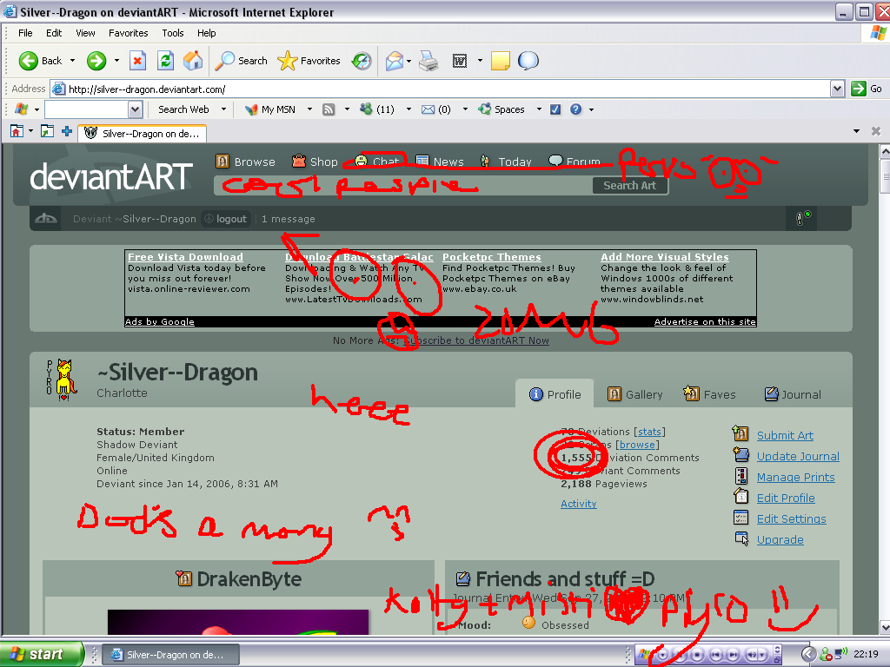Open the Help menu
This screenshot has height=667, width=890.
pos(207,33)
